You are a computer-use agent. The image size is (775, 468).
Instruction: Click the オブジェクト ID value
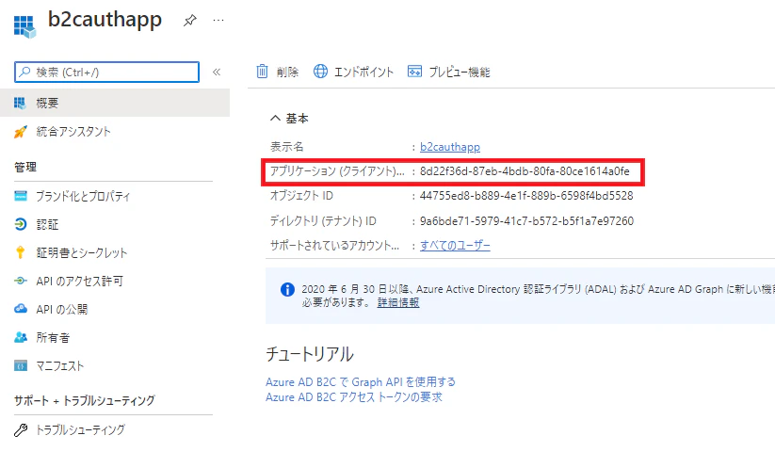[x=526, y=196]
